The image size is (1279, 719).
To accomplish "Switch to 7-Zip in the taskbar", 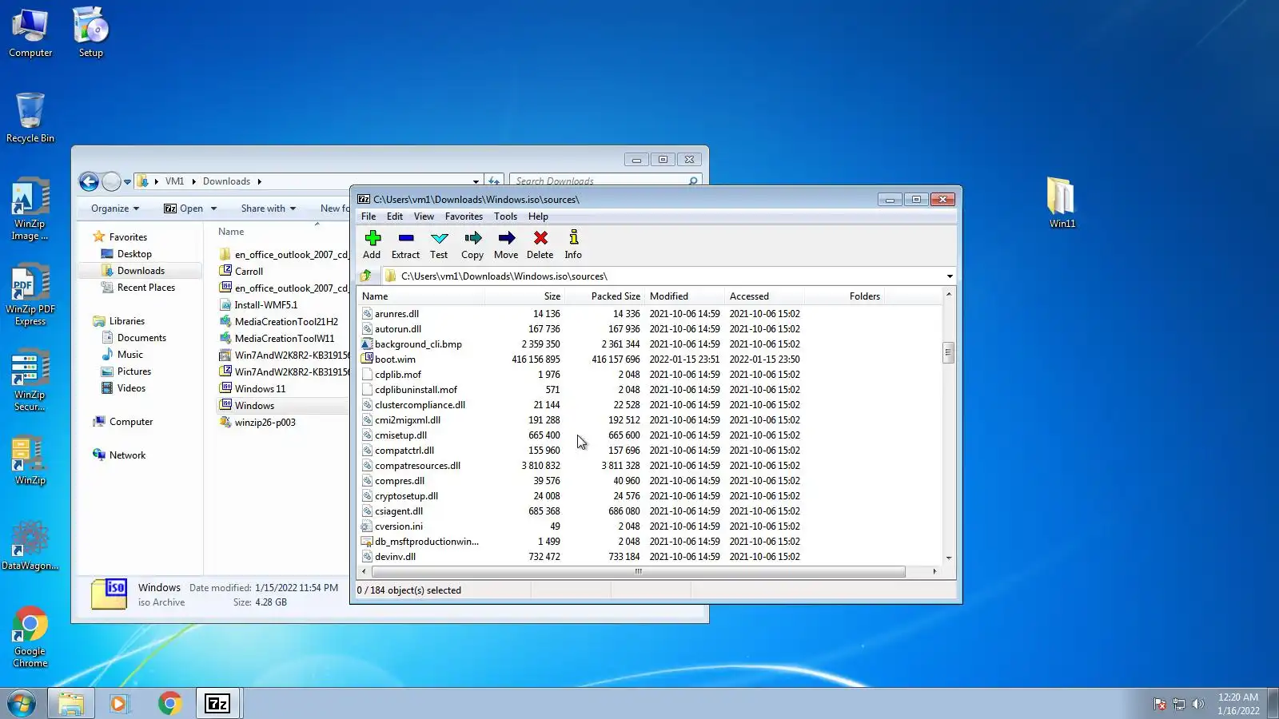I will tap(217, 703).
